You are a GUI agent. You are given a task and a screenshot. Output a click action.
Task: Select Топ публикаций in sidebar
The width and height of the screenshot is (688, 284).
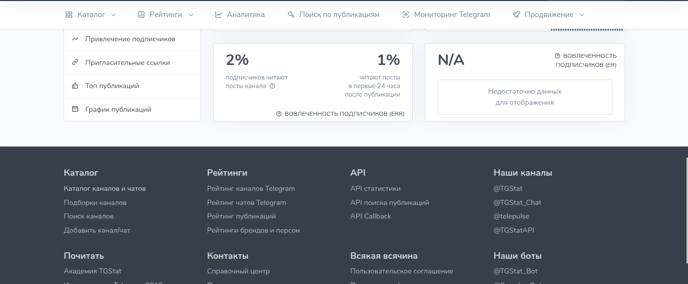tap(132, 86)
